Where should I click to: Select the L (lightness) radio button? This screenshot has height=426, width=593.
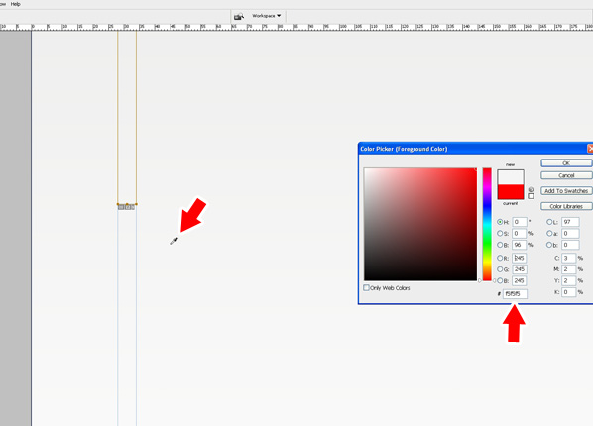point(549,222)
